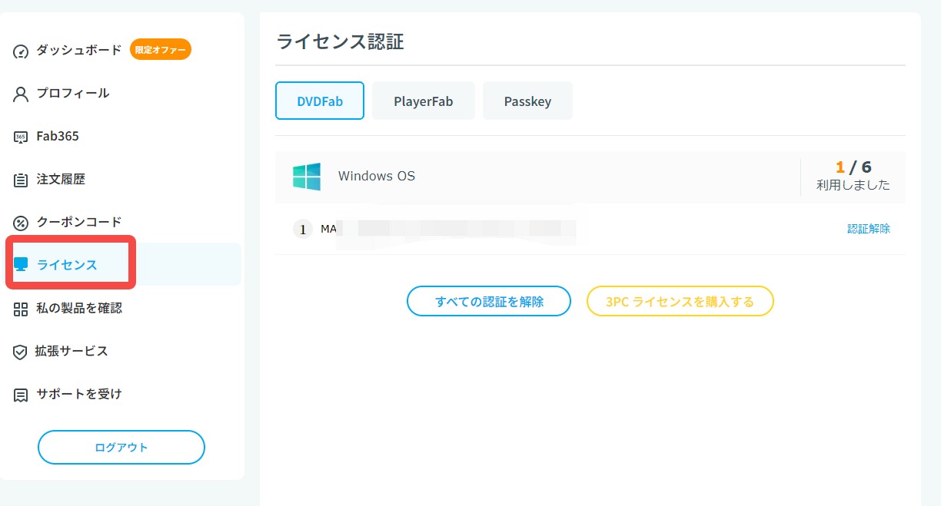Click the extended service shield icon
The image size is (941, 506).
pos(21,352)
